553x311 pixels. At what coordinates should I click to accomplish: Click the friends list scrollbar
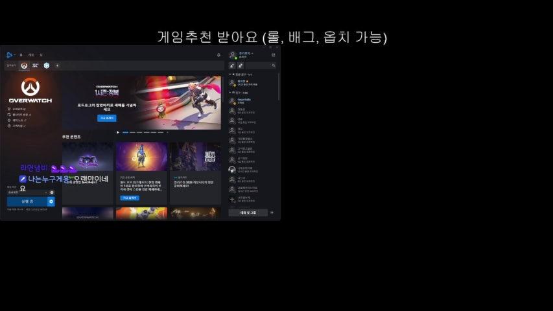pyautogui.click(x=279, y=86)
